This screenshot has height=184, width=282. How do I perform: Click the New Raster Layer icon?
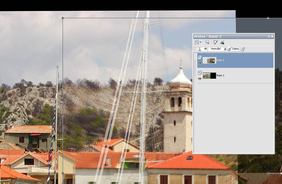pos(196,42)
